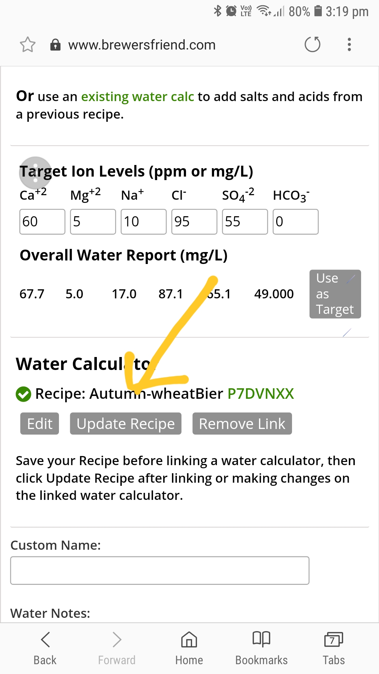Open the Bookmarks panel

tap(261, 648)
